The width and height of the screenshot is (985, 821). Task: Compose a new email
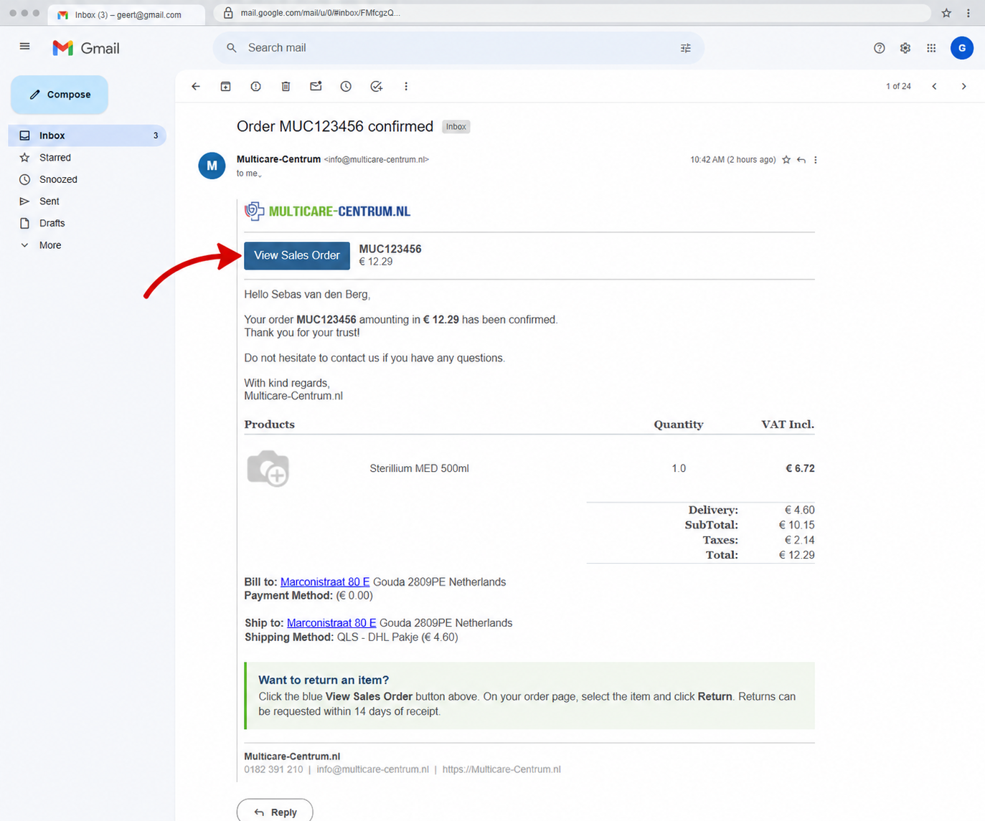coord(60,95)
